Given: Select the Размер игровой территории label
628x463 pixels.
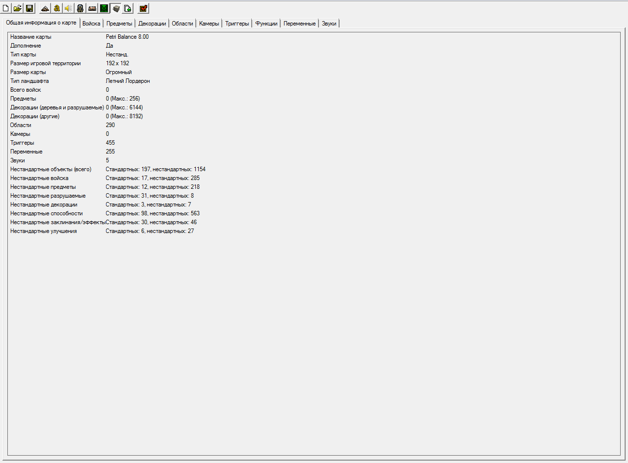Looking at the screenshot, I should pyautogui.click(x=46, y=63).
